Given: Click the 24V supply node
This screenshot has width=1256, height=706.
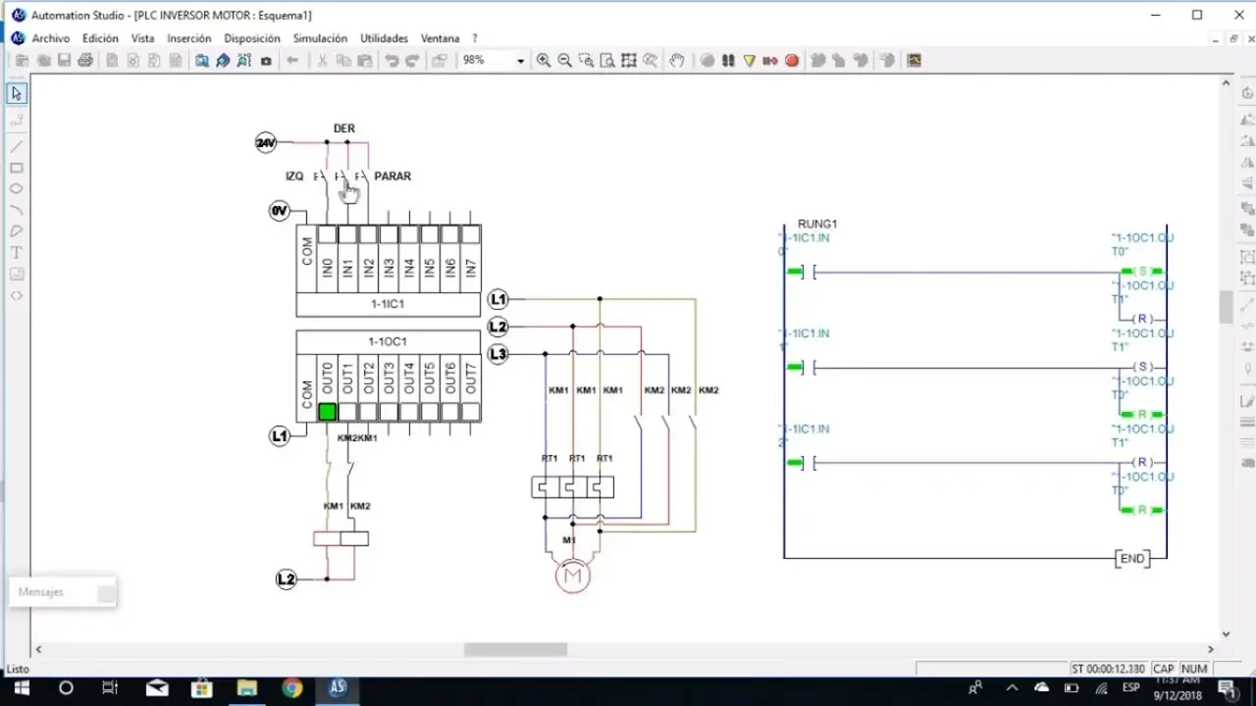Looking at the screenshot, I should [266, 143].
